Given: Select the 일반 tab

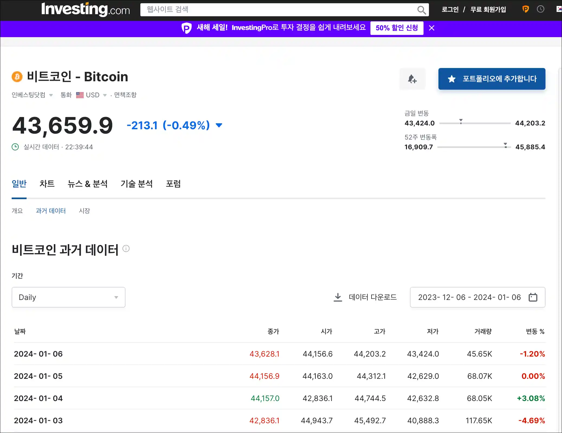Looking at the screenshot, I should click(x=19, y=184).
